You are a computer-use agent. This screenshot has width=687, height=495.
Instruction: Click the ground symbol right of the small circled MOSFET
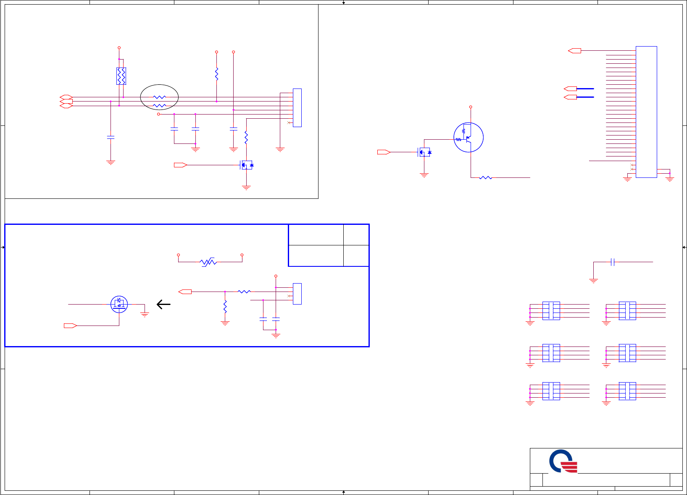(145, 314)
